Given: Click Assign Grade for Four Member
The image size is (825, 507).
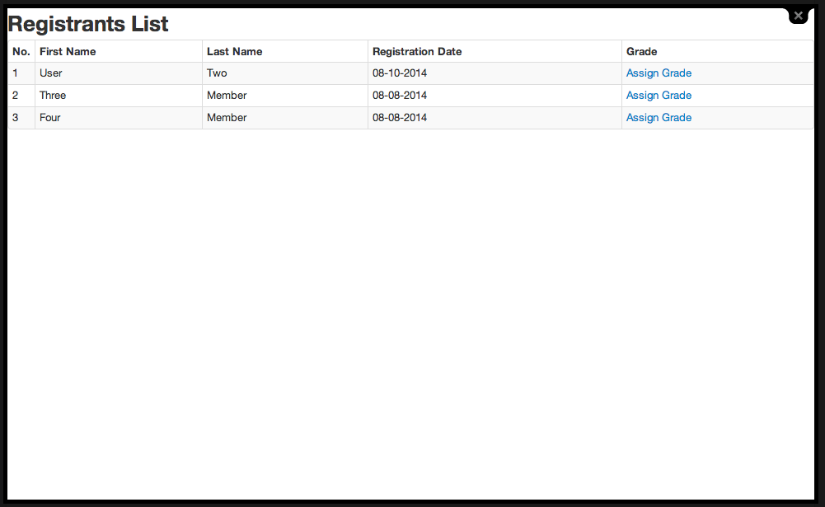Looking at the screenshot, I should point(659,118).
